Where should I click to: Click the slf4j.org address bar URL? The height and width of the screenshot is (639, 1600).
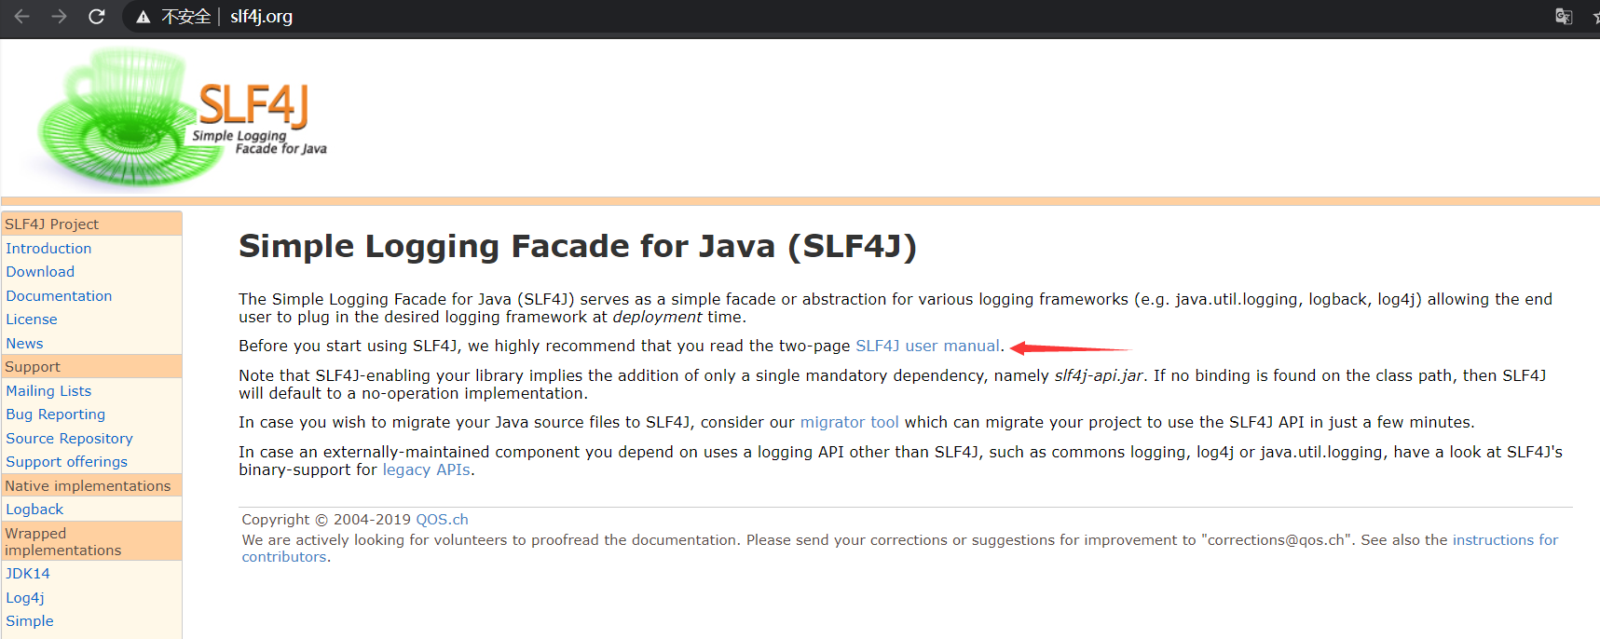pos(261,17)
